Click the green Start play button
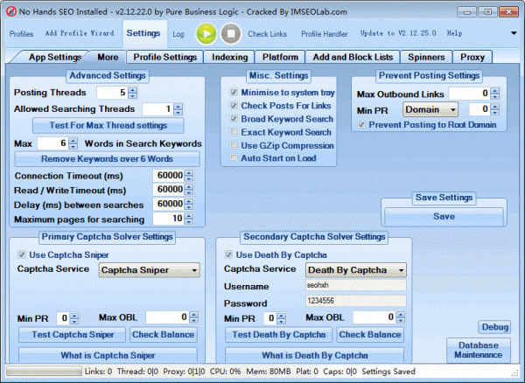This screenshot has height=383, width=525. click(x=206, y=33)
